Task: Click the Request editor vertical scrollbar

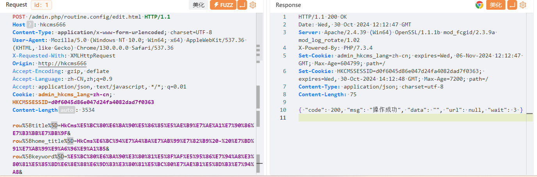Action: [x=258, y=97]
